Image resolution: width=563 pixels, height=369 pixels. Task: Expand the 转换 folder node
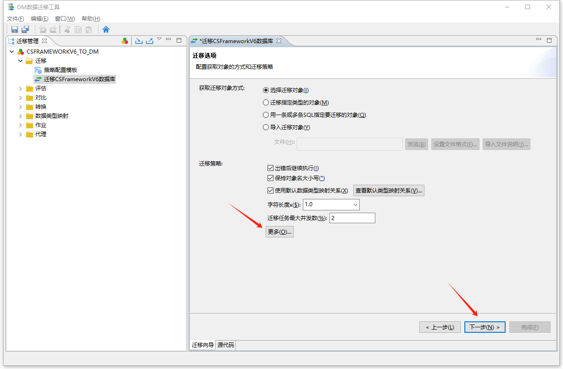(21, 107)
